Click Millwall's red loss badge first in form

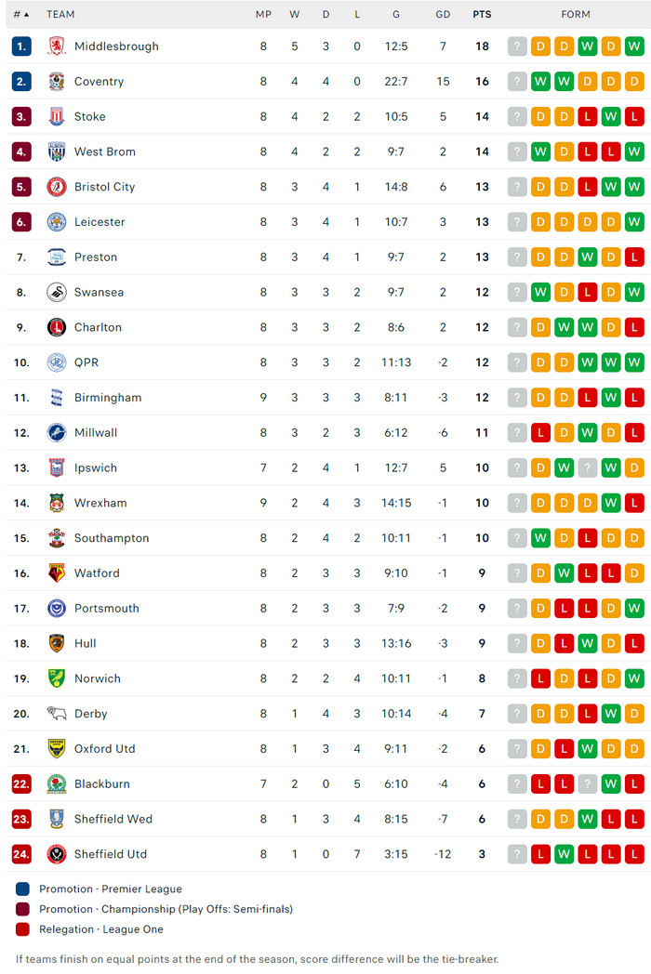point(541,433)
